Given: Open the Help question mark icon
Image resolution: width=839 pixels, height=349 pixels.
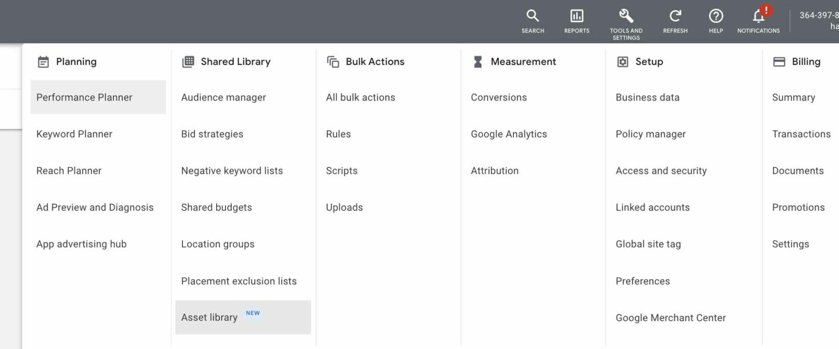Looking at the screenshot, I should pyautogui.click(x=716, y=16).
